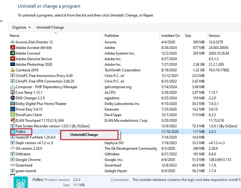Click the Fidibo icon in the list
Viewport: 241px width, 188px height.
click(x=13, y=132)
